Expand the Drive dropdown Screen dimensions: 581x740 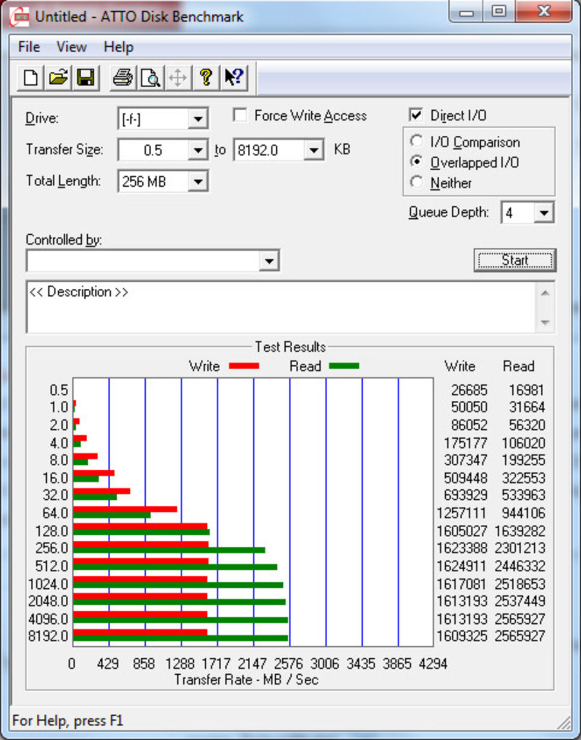point(198,119)
